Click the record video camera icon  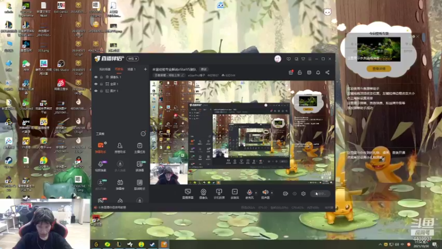(x=285, y=194)
